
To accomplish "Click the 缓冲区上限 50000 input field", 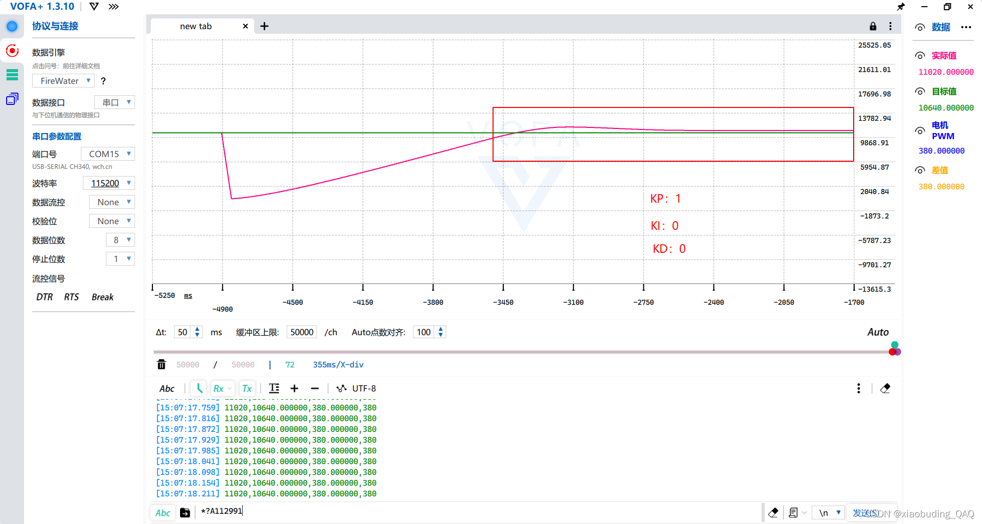I will (302, 332).
